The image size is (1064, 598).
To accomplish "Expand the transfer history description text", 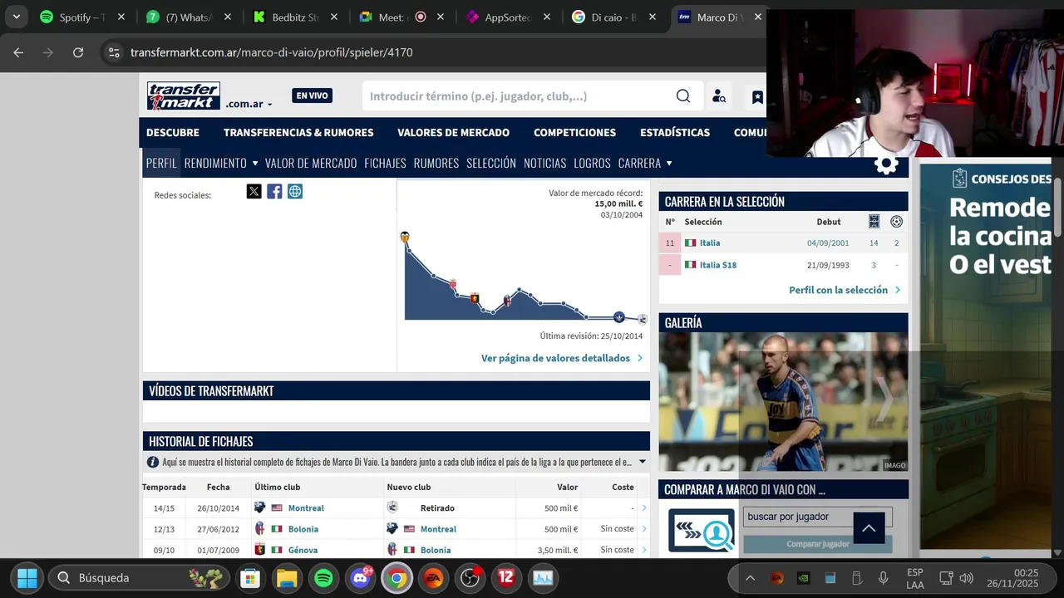I will tap(642, 463).
